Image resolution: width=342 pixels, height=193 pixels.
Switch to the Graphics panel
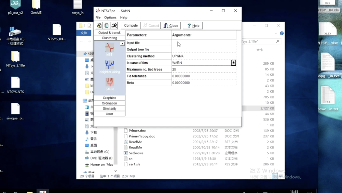pos(109,98)
